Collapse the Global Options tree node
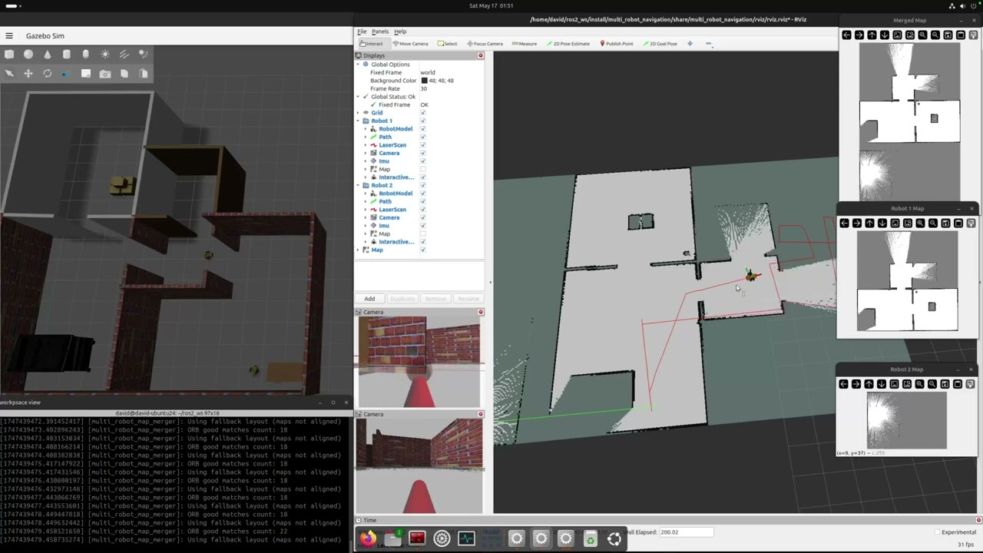The height and width of the screenshot is (553, 983). point(358,65)
